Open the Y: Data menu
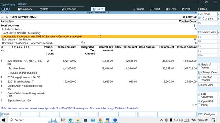The width and height of the screenshot is (220, 123). tap(44, 9)
